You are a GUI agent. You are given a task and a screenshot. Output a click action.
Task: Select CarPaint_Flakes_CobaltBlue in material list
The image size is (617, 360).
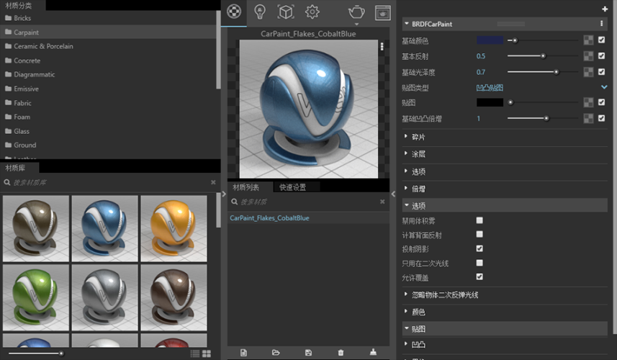click(x=269, y=218)
